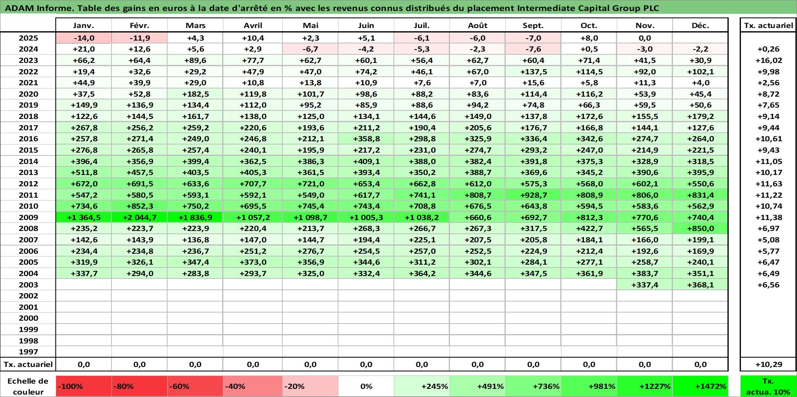Select the +565,5 cell for Nov. 2008

pyautogui.click(x=645, y=229)
